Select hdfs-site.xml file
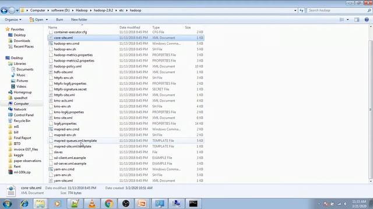 tap(64, 72)
